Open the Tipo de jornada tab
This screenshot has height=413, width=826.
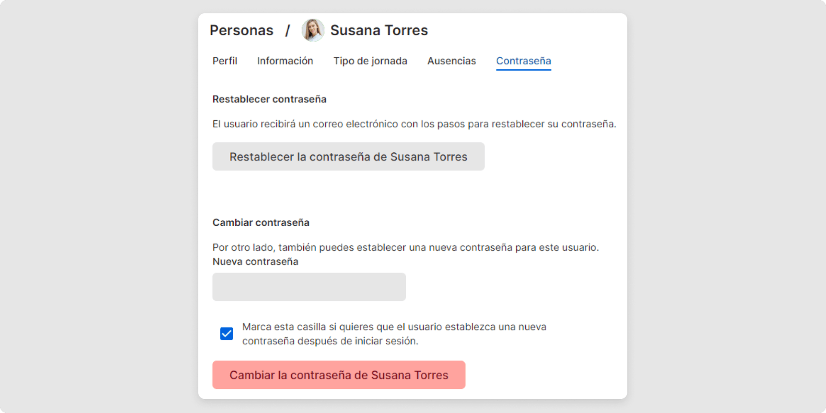pyautogui.click(x=370, y=61)
